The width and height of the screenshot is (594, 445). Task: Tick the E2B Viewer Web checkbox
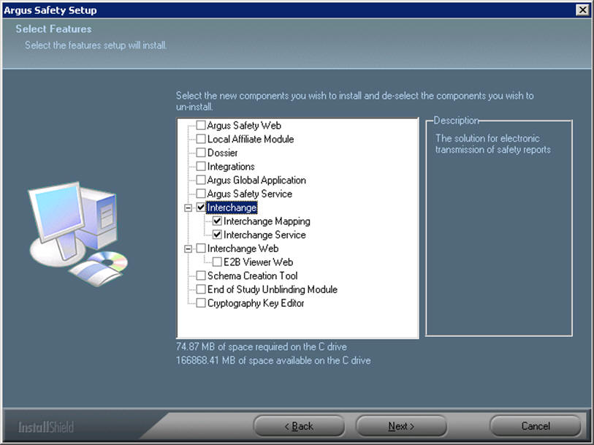click(217, 262)
